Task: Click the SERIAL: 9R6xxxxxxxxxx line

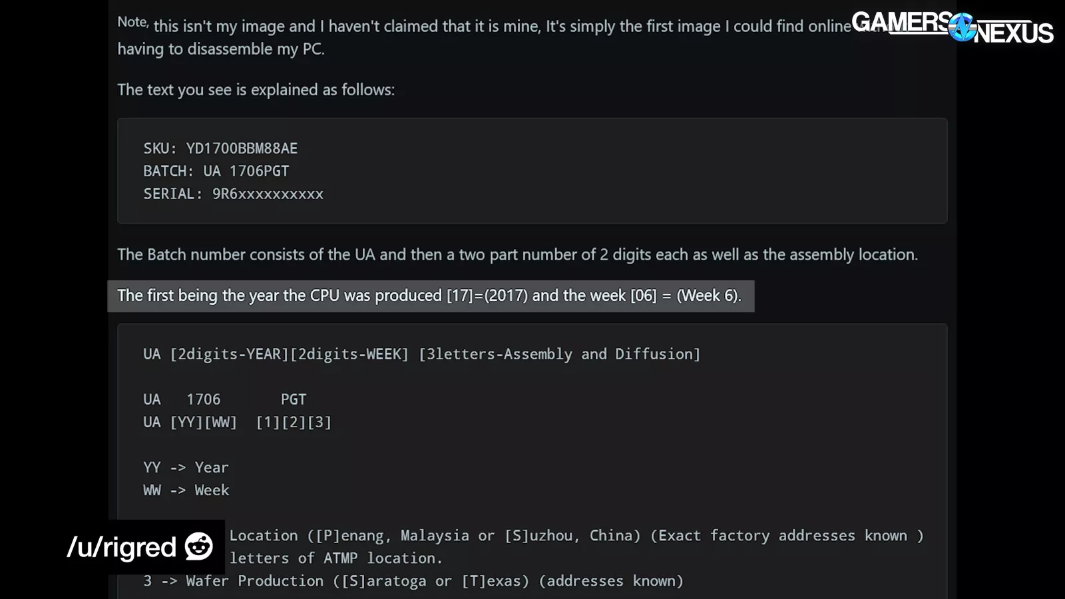Action: pos(233,194)
